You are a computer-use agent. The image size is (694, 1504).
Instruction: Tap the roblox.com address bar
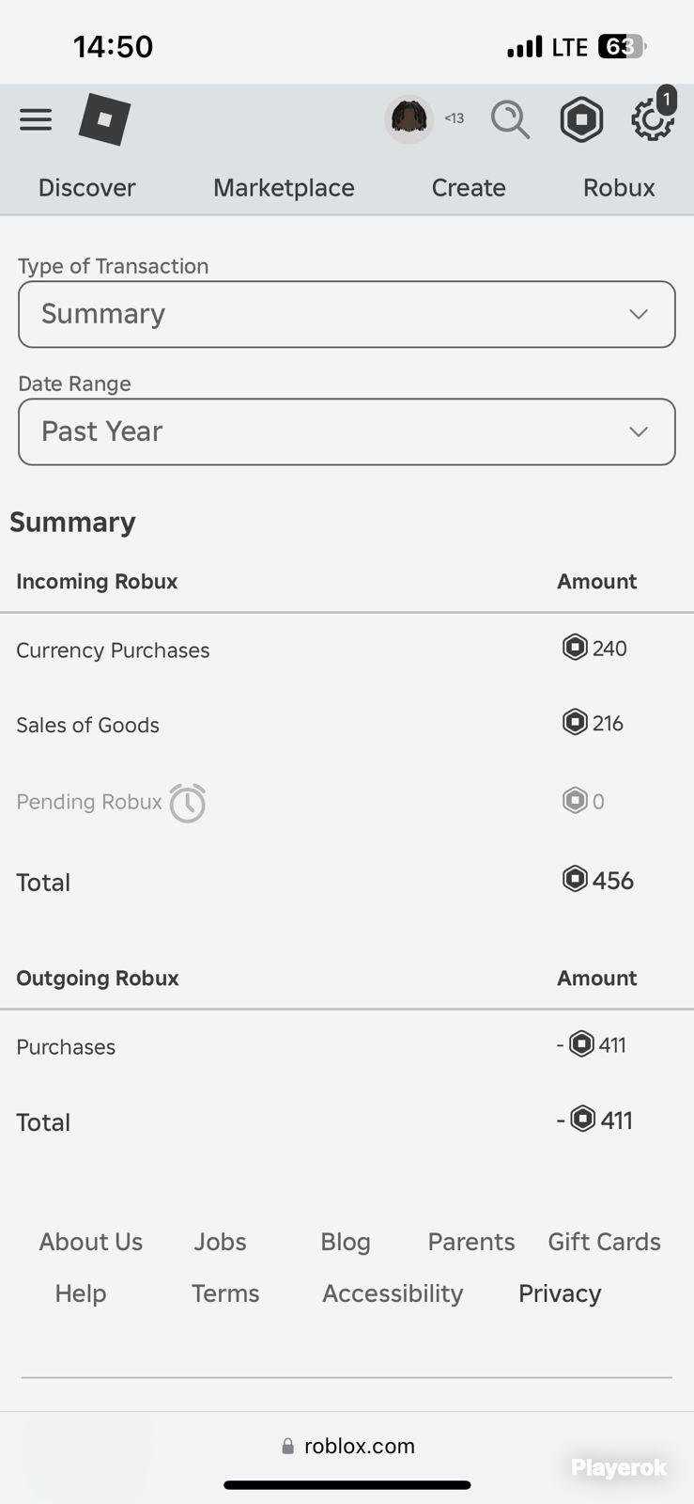[x=347, y=1446]
